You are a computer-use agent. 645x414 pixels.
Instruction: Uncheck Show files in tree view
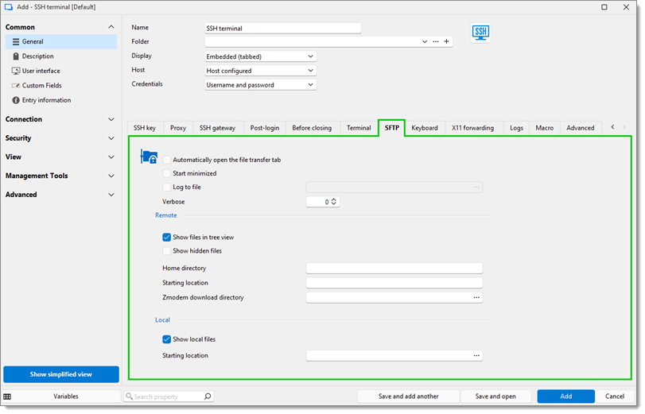[166, 238]
